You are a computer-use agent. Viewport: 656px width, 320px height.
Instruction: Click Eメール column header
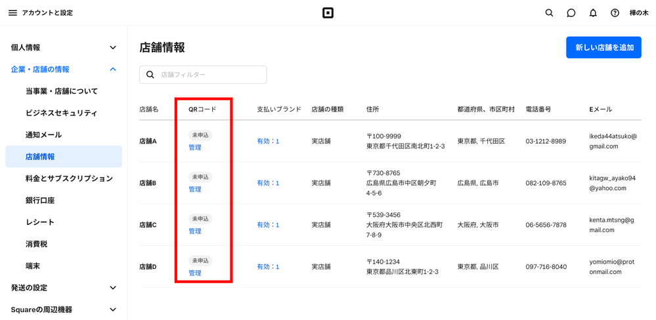600,110
